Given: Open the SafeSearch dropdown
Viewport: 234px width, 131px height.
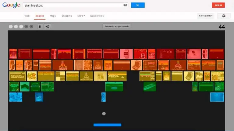Looking at the screenshot, I should click(206, 16).
